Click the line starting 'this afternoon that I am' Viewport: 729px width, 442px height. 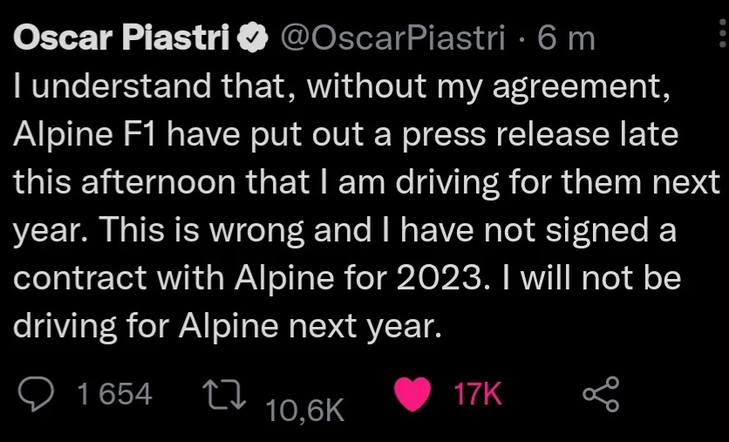coord(366,182)
